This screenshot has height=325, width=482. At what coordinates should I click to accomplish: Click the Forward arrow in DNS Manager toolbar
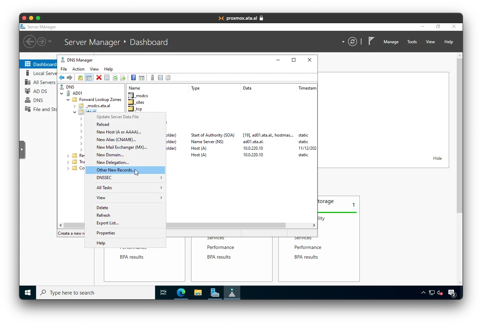coord(70,77)
